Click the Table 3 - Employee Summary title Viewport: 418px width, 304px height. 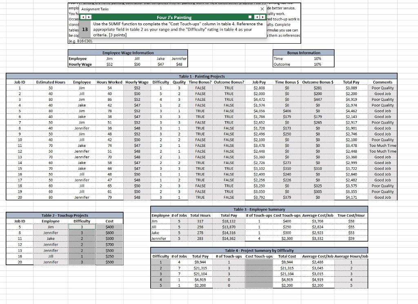point(259,209)
